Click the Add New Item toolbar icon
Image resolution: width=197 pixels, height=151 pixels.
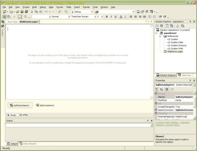11,12
